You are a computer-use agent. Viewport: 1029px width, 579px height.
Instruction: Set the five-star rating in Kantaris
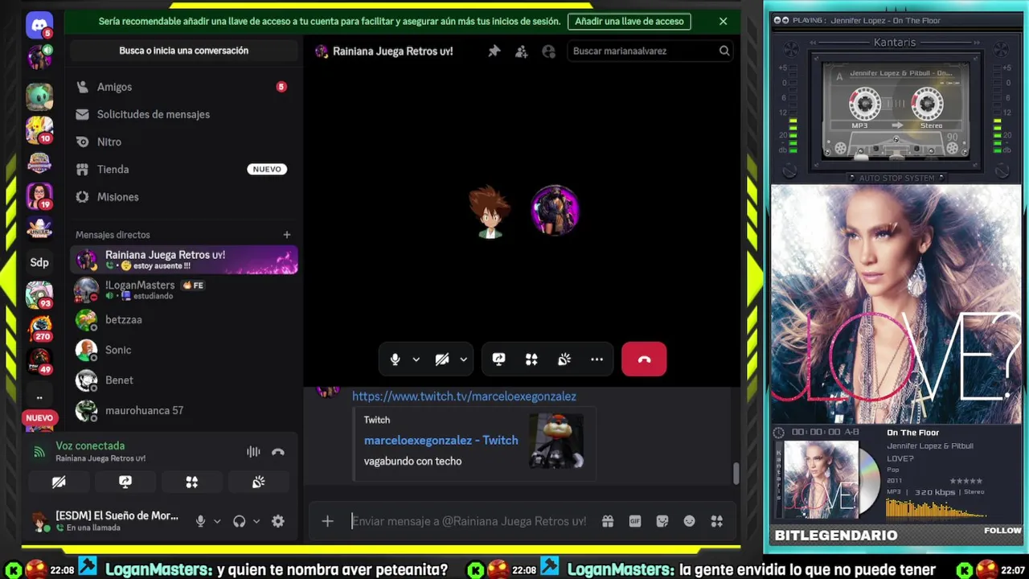pyautogui.click(x=965, y=481)
